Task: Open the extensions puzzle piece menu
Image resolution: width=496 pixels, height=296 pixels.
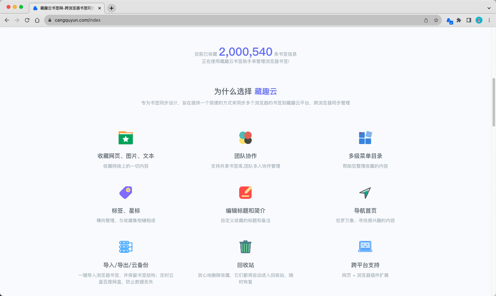Action: 459,20
